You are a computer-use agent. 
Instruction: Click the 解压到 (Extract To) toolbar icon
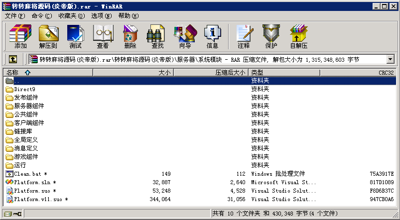tap(48, 36)
